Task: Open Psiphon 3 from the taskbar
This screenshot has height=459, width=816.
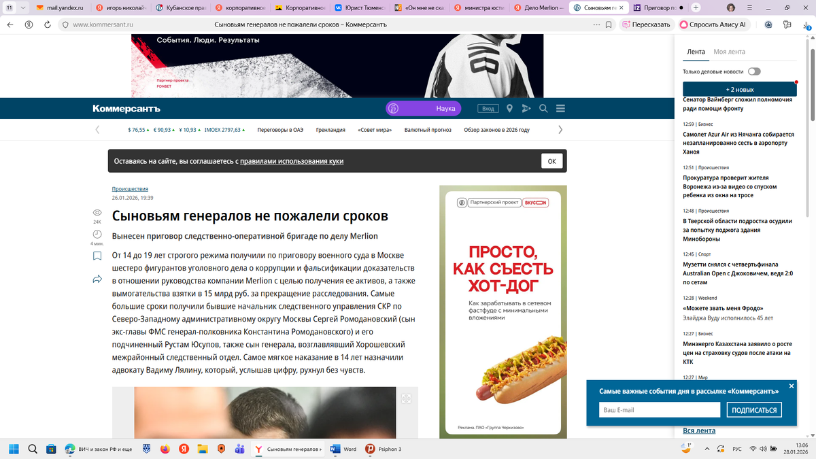Action: click(371, 449)
